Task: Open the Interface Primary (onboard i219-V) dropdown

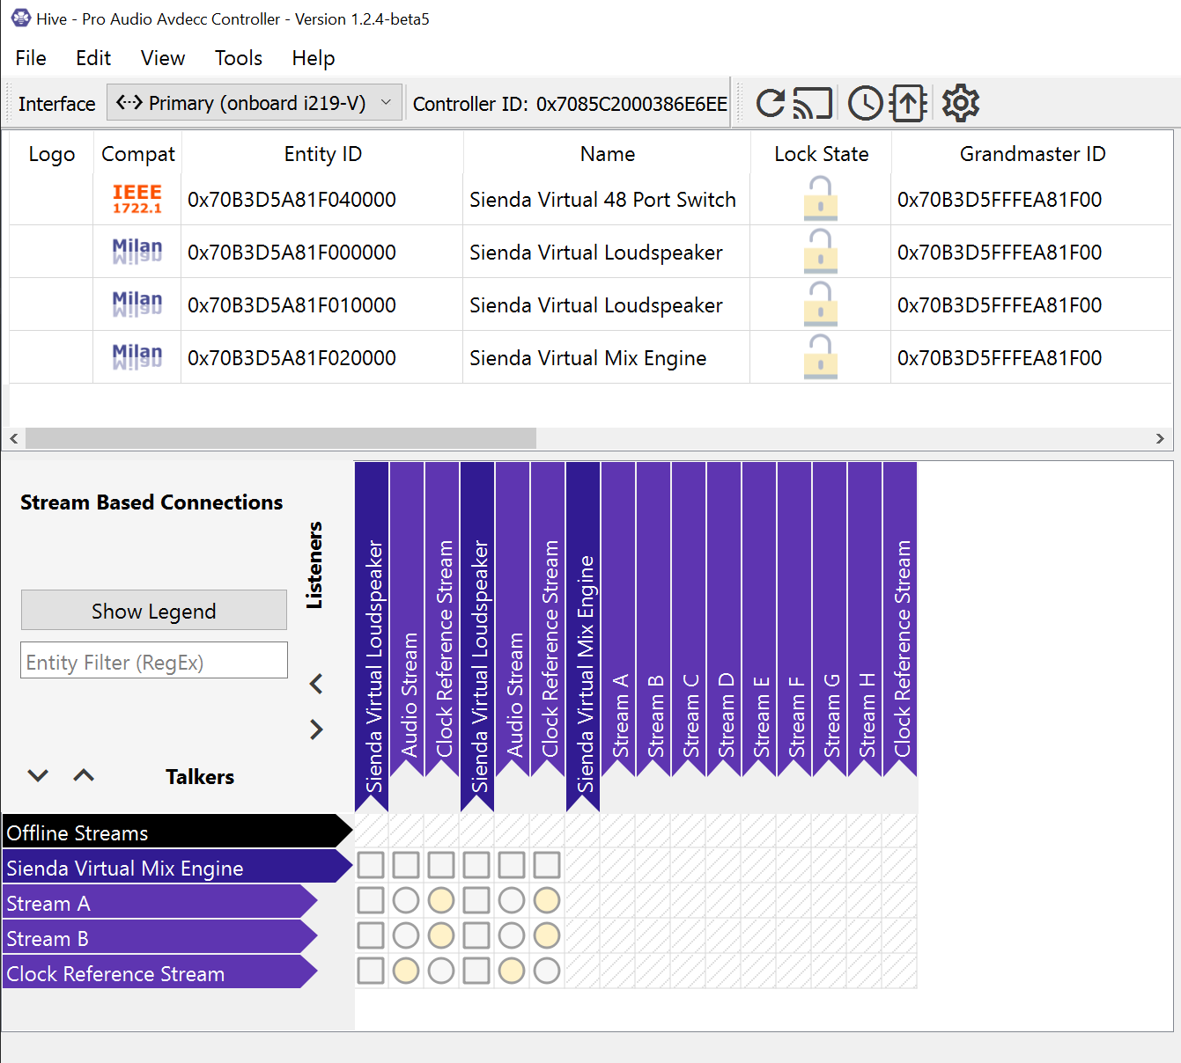Action: [x=255, y=103]
